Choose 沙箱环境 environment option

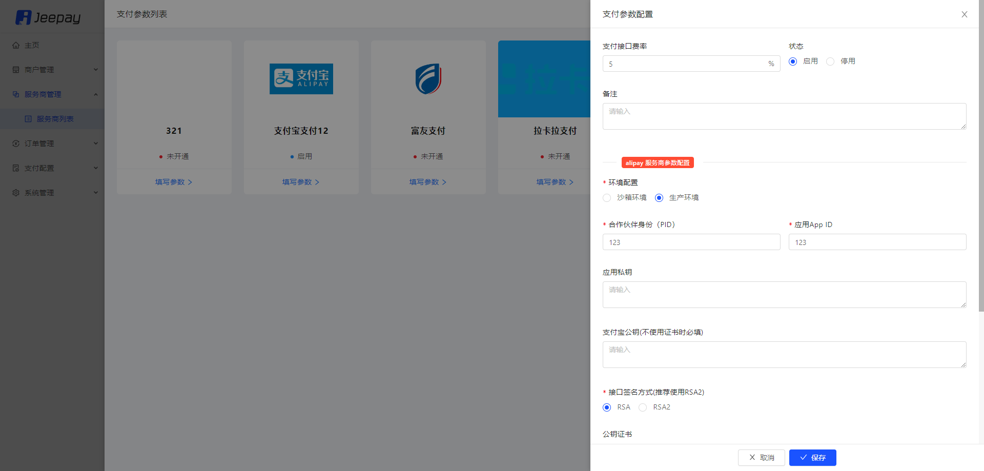tap(607, 198)
